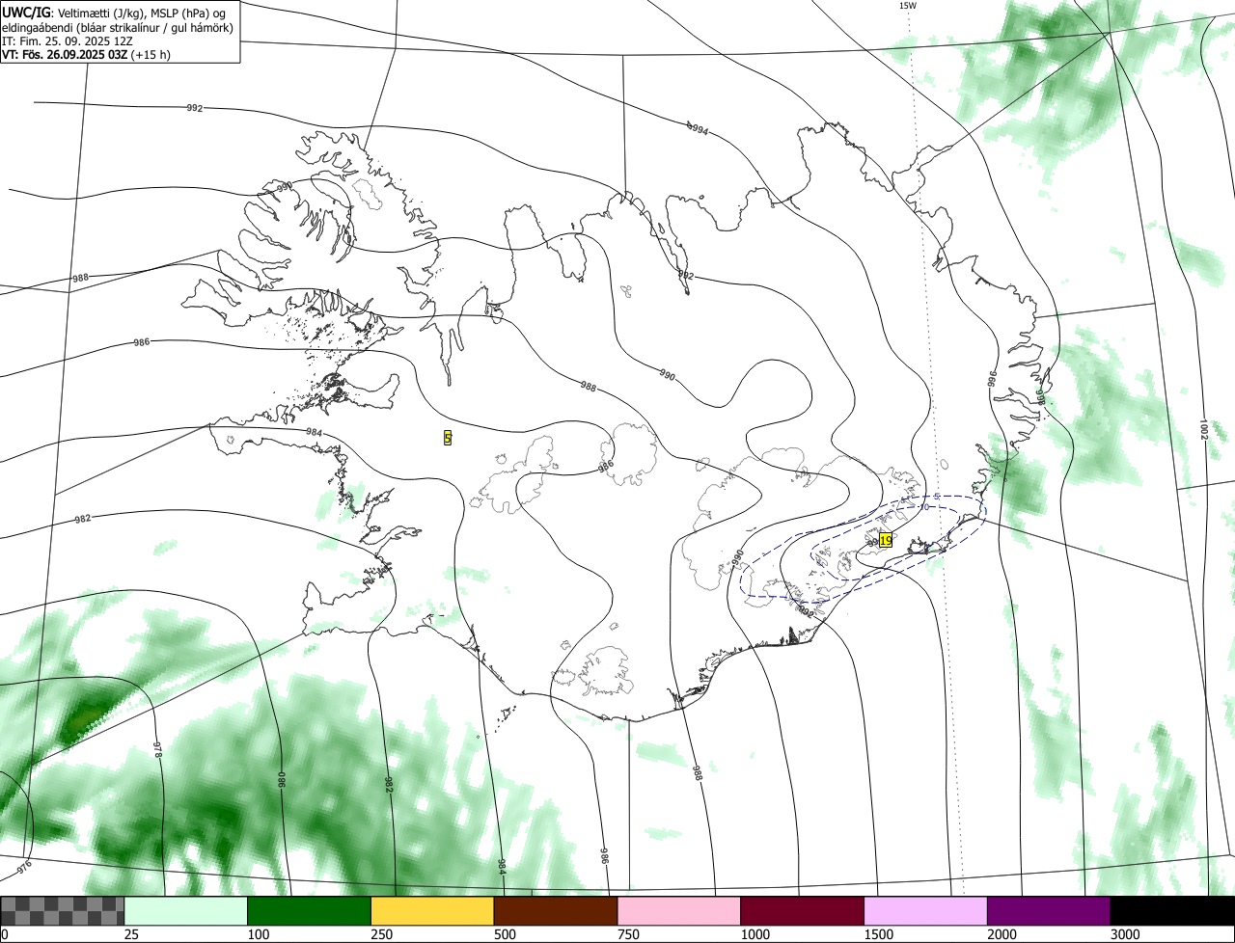Click the text 'eldingaábendi (bláar strikalínur / gul hámörk)'
This screenshot has width=1235, height=943.
(117, 27)
